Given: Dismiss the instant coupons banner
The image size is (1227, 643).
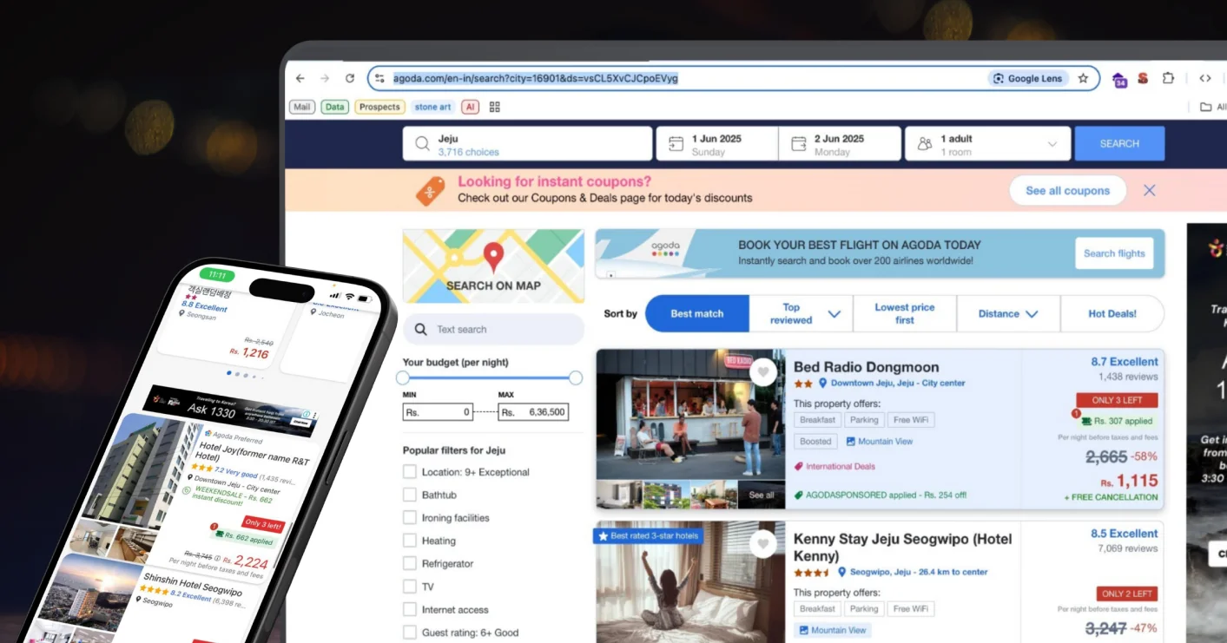Looking at the screenshot, I should tap(1150, 190).
